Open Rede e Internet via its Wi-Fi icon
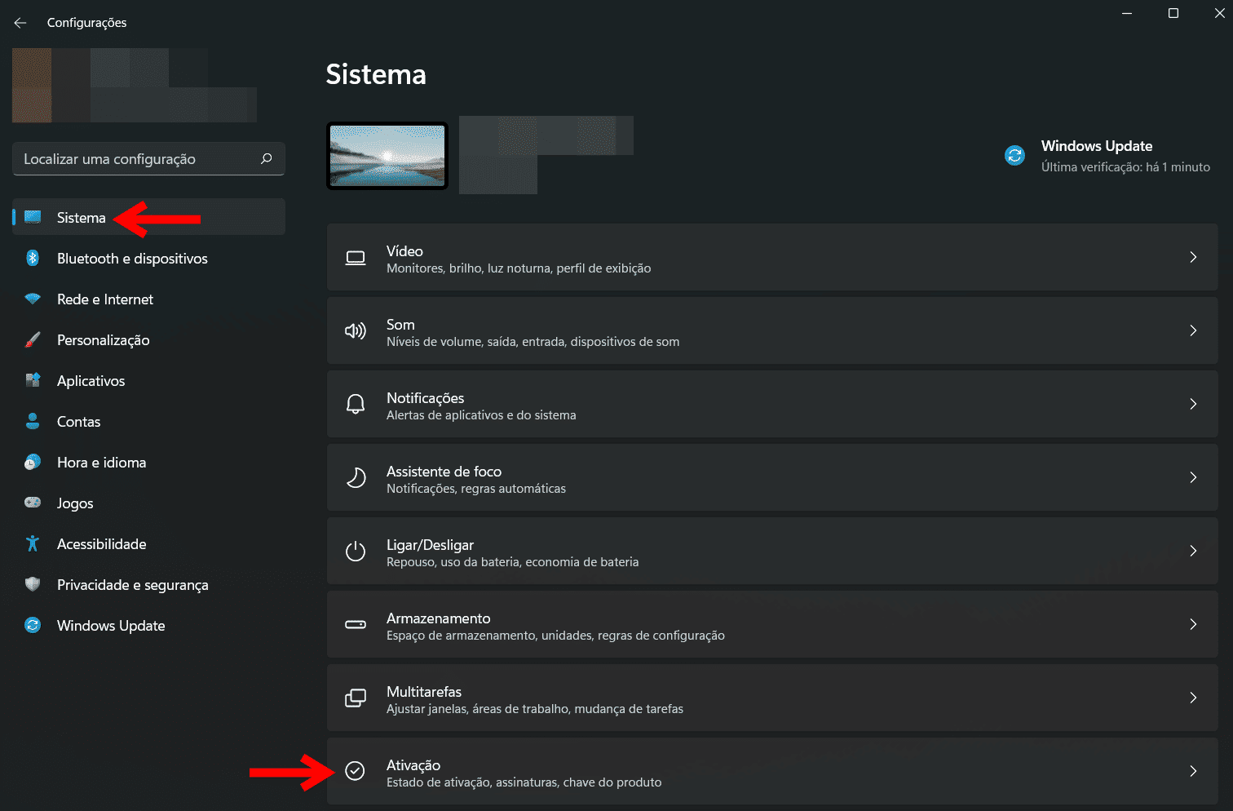This screenshot has width=1233, height=811. [x=33, y=299]
